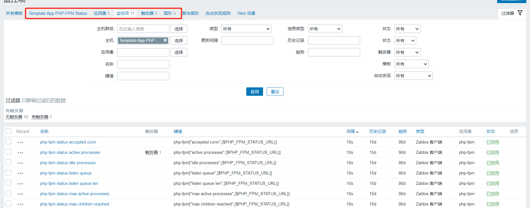Expand the 自动发现 dropdown

(x=413, y=76)
